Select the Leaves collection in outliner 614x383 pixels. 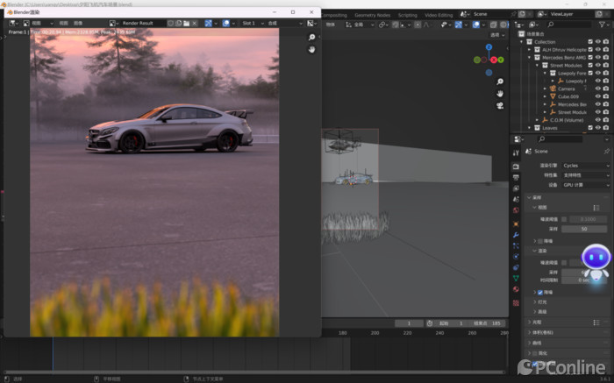point(550,127)
